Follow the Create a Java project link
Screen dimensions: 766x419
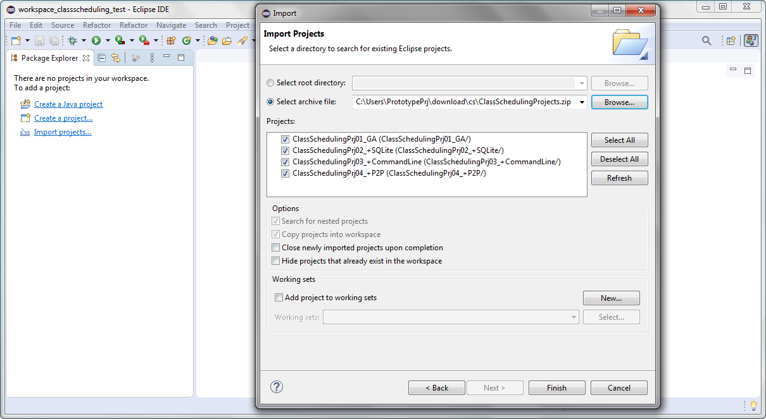(x=68, y=104)
